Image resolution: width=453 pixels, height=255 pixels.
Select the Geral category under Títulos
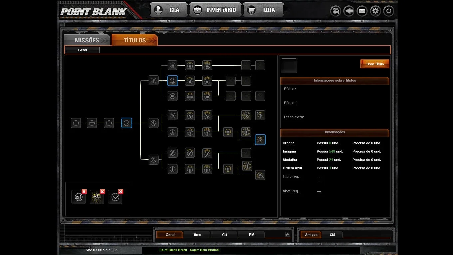[82, 50]
